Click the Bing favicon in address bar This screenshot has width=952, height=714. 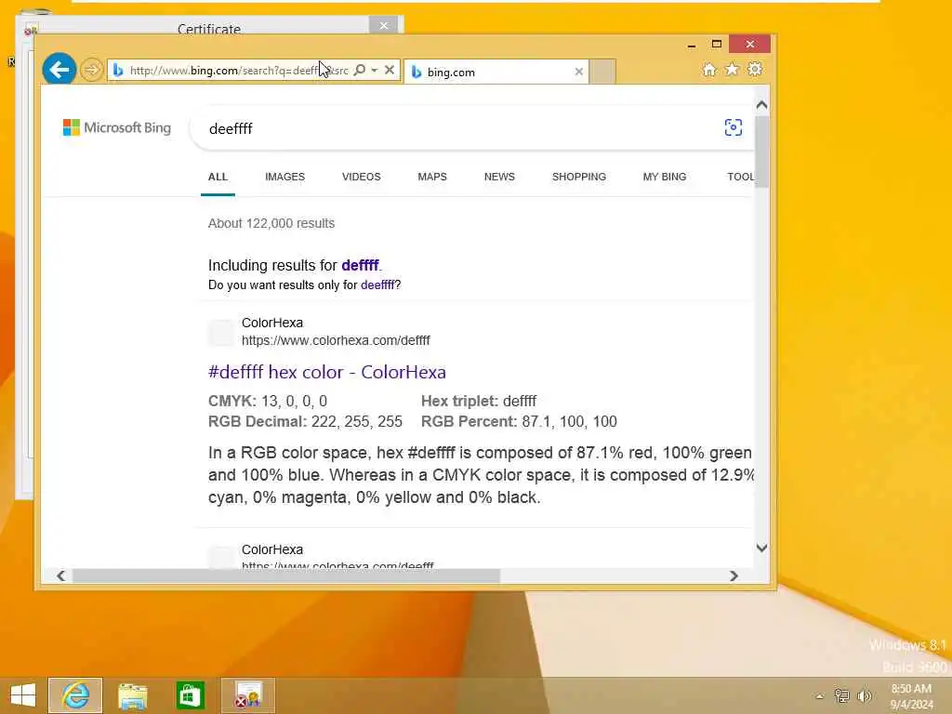[x=118, y=71]
